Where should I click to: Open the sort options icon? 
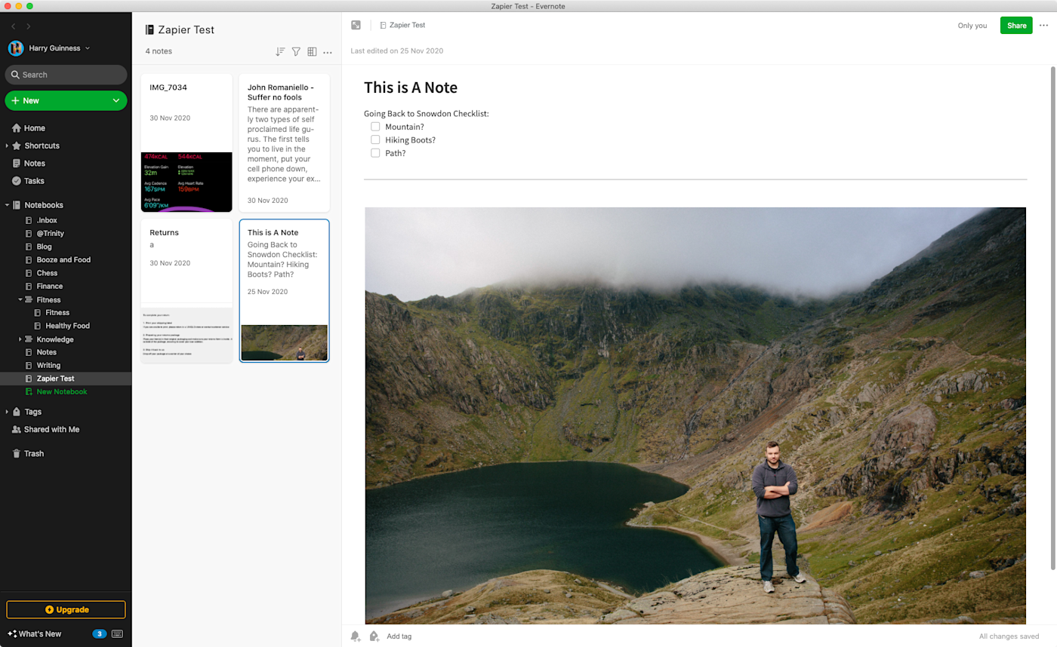click(280, 52)
